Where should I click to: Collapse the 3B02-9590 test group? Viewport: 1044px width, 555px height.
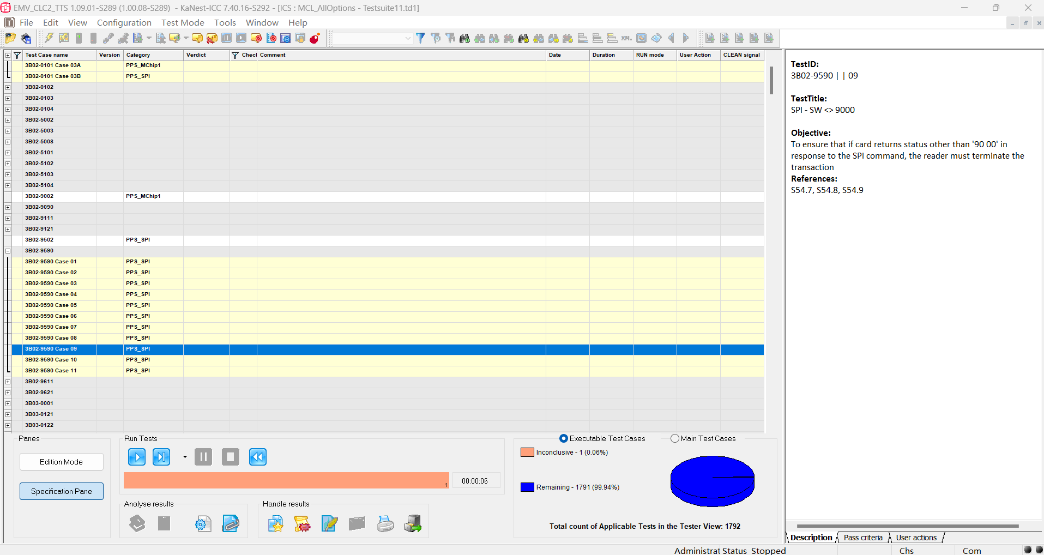[8, 251]
